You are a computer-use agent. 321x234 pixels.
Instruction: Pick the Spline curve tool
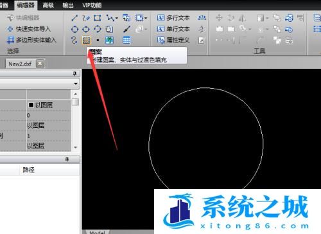point(74,40)
